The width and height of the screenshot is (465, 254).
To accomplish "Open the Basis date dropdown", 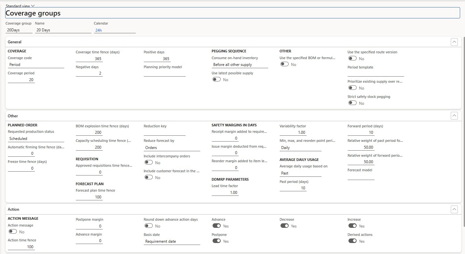I will [172, 241].
